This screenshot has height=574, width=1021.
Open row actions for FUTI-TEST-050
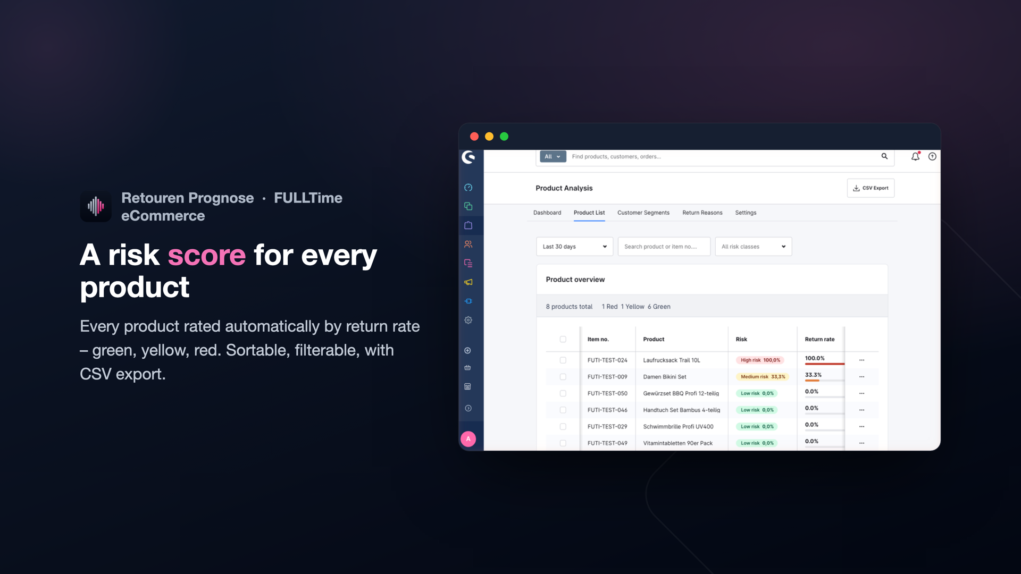click(861, 394)
